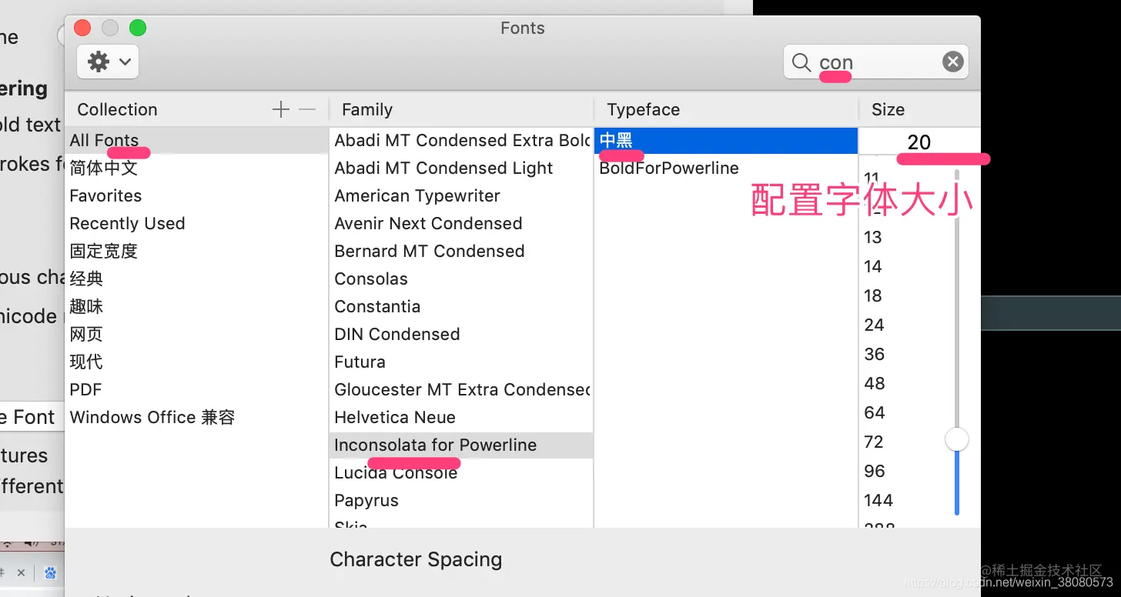This screenshot has height=597, width=1121.
Task: Remove a collection using the minus icon
Action: pyautogui.click(x=306, y=110)
